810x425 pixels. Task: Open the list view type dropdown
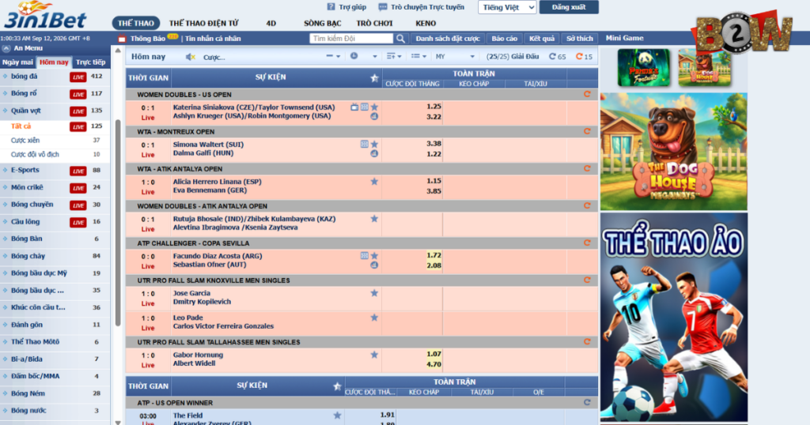418,56
